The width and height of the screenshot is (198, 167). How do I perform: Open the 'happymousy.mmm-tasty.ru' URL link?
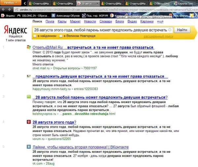[x=51, y=89]
